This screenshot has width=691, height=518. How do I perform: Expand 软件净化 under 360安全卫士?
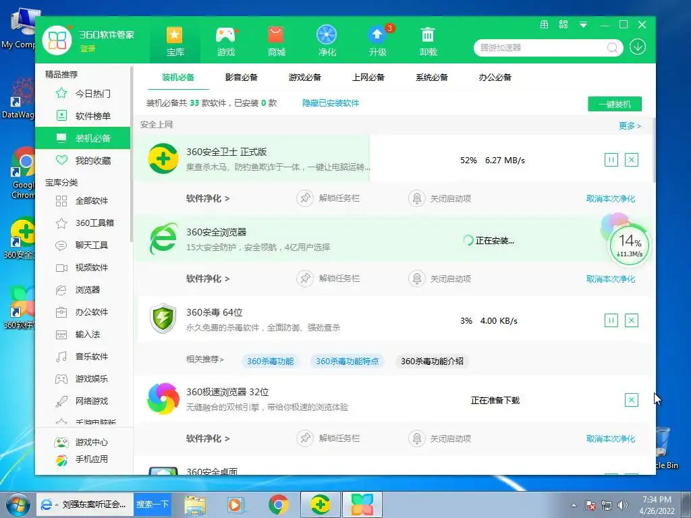pos(208,199)
